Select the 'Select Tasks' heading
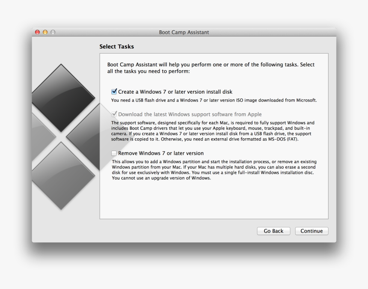 (x=117, y=47)
